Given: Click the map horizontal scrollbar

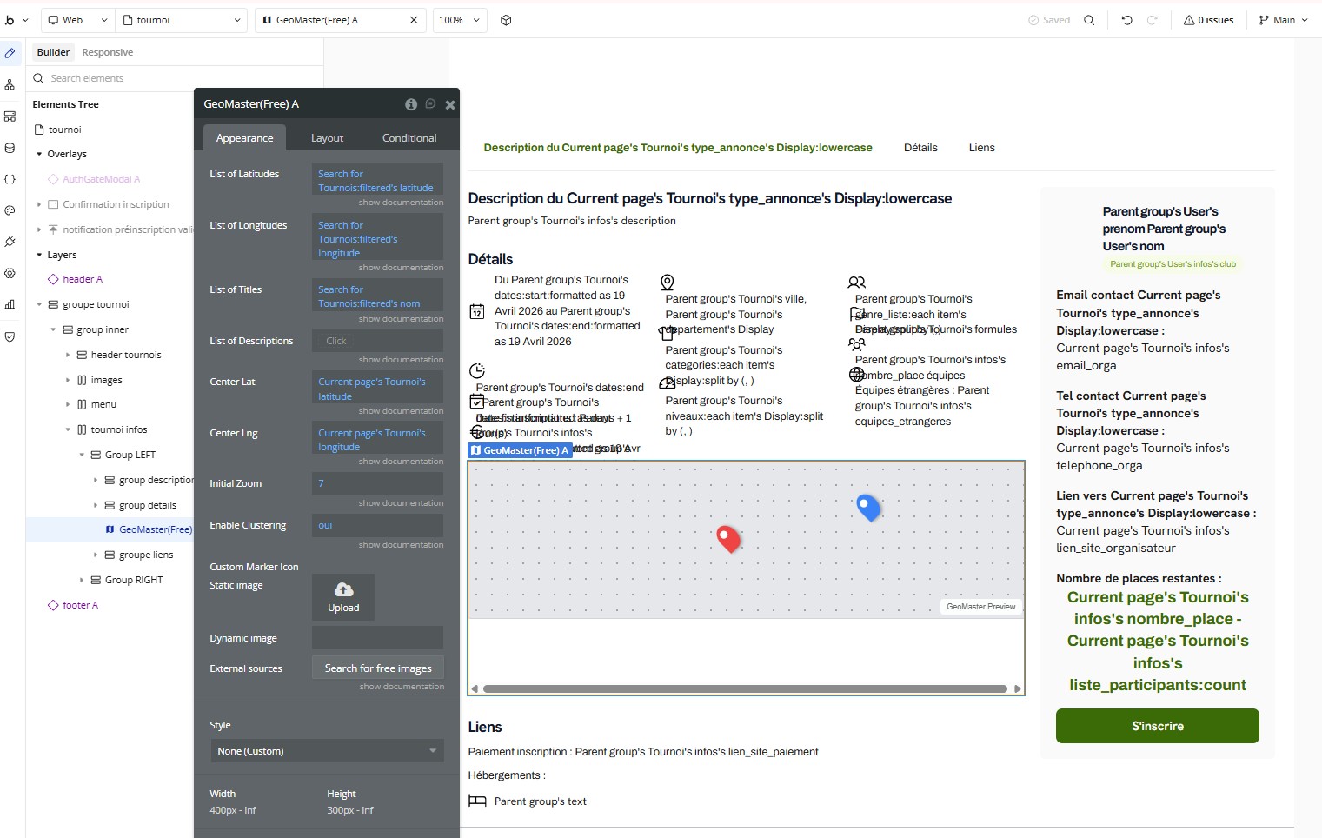Looking at the screenshot, I should point(745,688).
